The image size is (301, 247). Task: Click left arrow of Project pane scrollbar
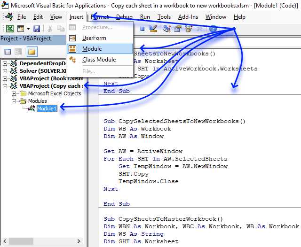coord(5,241)
